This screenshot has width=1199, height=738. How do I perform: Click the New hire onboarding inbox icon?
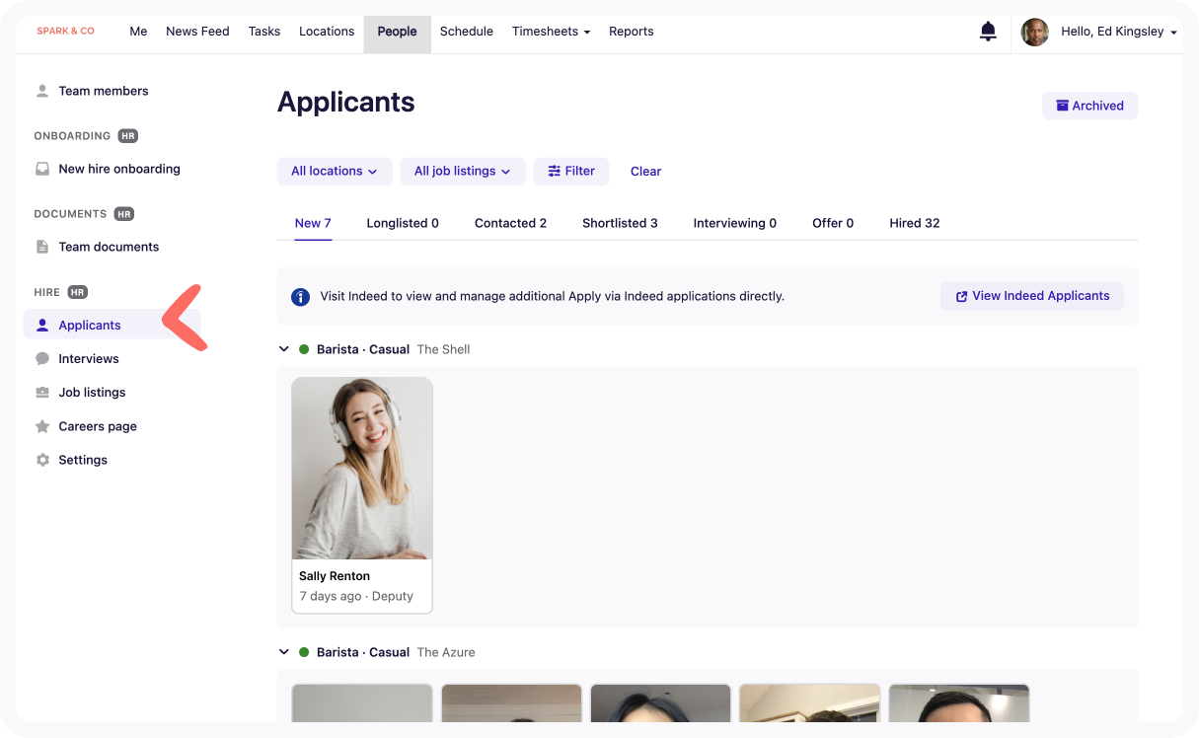pos(42,169)
